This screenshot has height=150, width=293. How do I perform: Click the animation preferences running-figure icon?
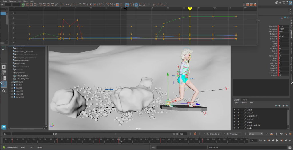pos(290,134)
